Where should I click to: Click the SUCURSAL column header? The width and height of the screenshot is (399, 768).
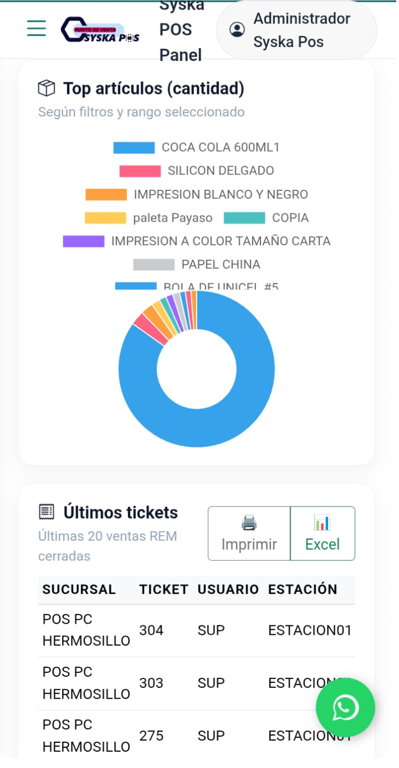78,589
